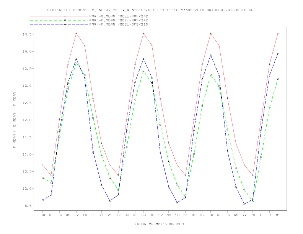Click x-axis tick label 60
The image size is (303, 234).
pos(211,215)
